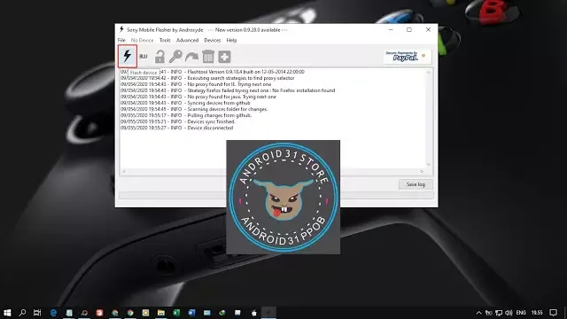Open the Help menu

(231, 40)
